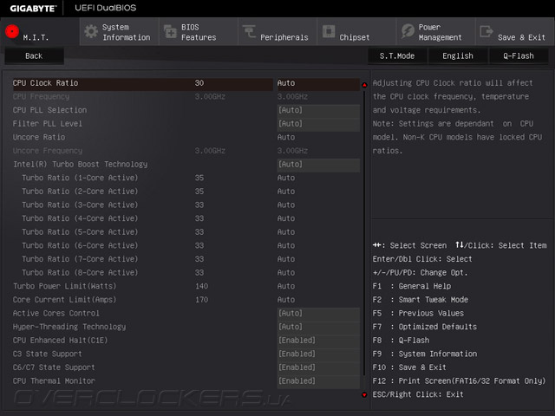
Task: Select Turbo Ratio (5-Core Active) Auto field
Action: tap(286, 232)
